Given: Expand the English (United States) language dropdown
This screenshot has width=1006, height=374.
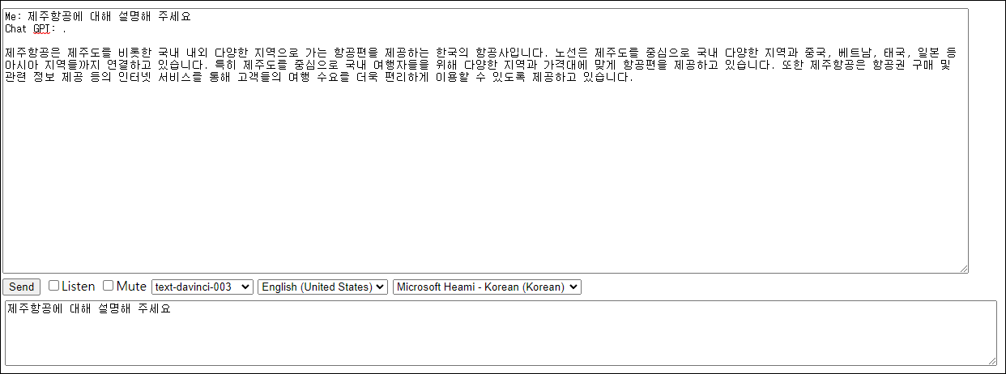Looking at the screenshot, I should tap(322, 287).
